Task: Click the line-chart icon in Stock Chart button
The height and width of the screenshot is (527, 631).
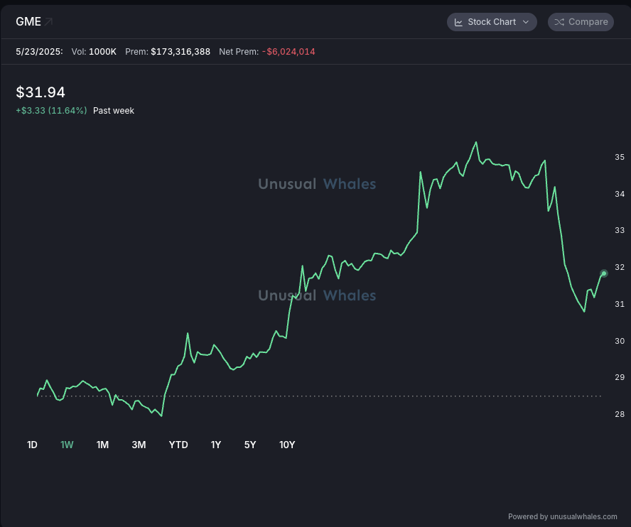Action: pos(458,22)
